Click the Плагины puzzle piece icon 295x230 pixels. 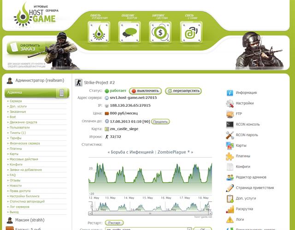pos(230,156)
